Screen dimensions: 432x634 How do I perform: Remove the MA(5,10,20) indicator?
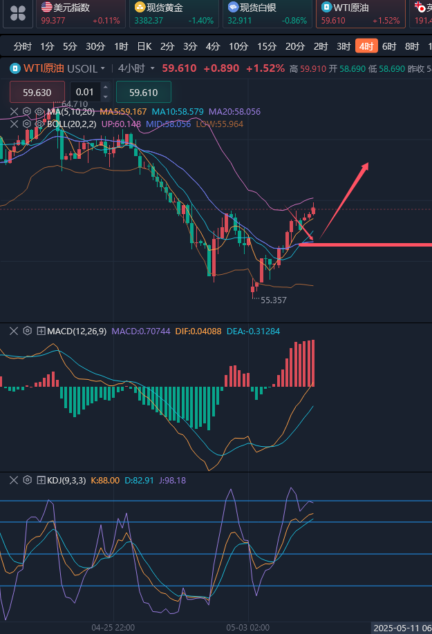[14, 112]
